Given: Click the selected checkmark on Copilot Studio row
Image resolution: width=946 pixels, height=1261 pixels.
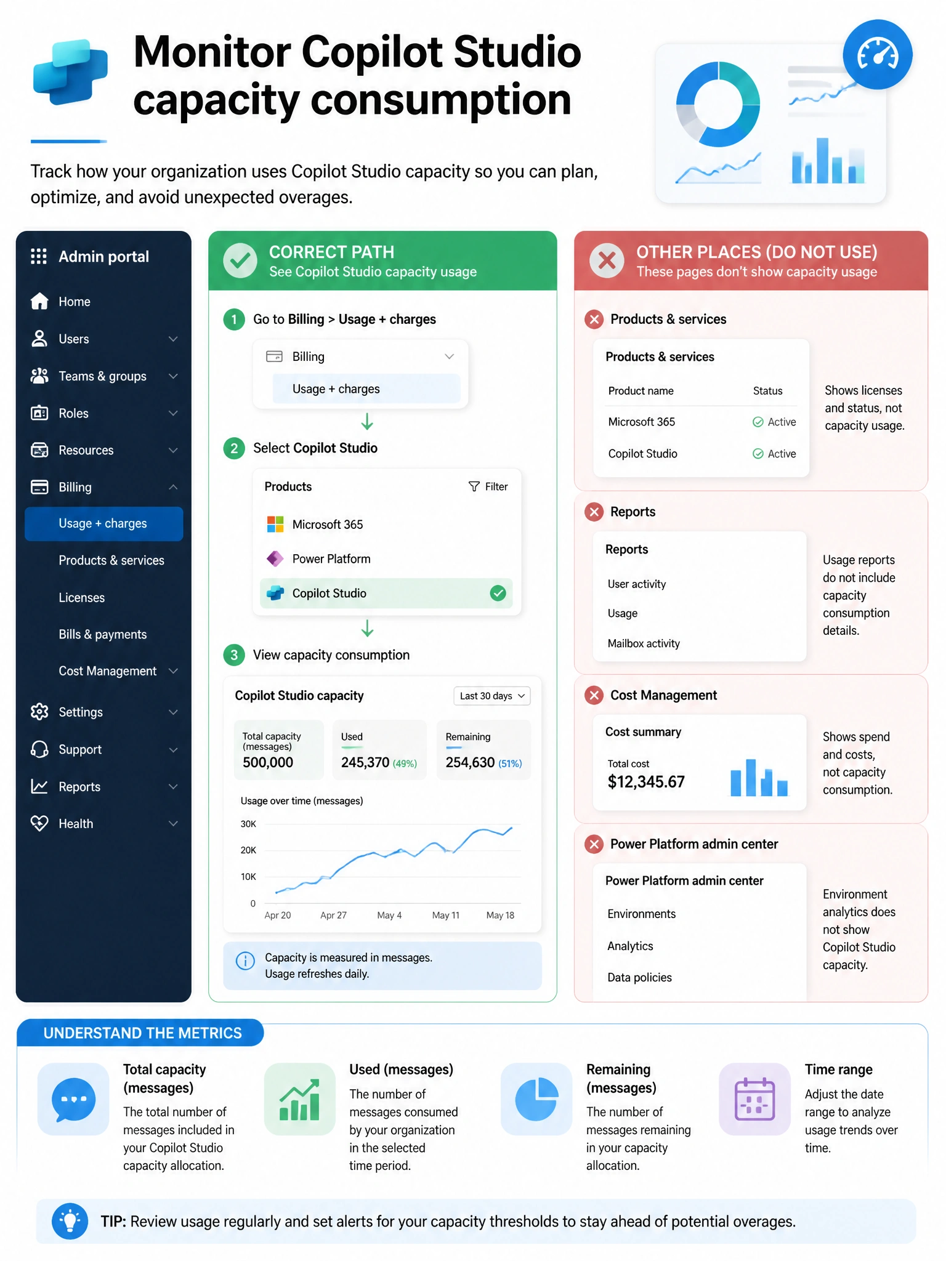Looking at the screenshot, I should coord(498,593).
